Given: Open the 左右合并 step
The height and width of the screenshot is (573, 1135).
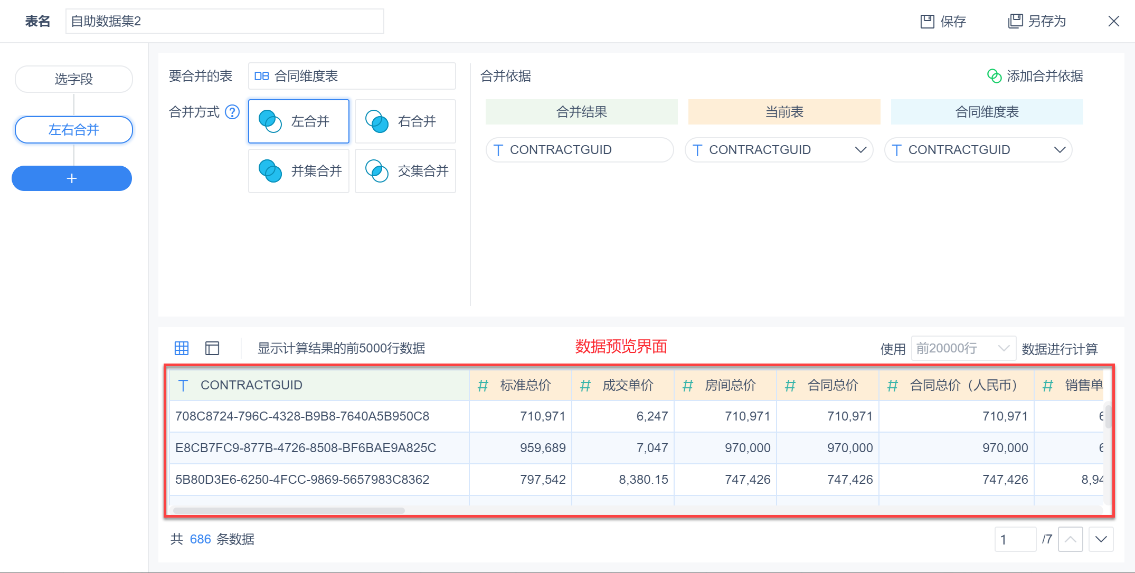Looking at the screenshot, I should [x=74, y=130].
